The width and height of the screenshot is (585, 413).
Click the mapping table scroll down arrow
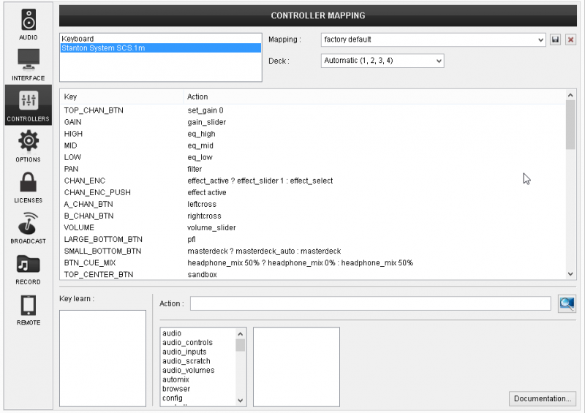point(570,274)
